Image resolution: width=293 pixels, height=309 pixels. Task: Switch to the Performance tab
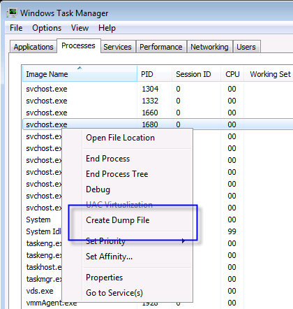(x=161, y=47)
